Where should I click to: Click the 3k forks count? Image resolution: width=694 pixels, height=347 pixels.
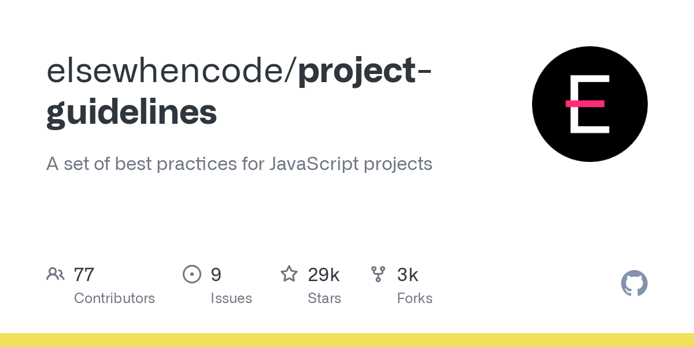408,275
